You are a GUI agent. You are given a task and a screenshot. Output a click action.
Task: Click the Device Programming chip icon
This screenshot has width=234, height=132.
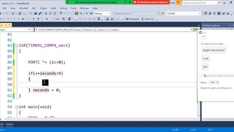point(219,14)
